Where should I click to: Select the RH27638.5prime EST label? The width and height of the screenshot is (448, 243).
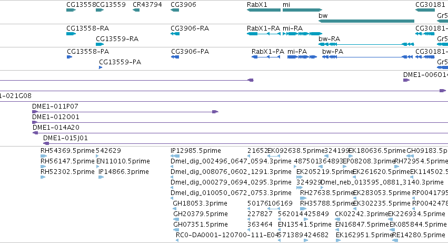[327, 193]
